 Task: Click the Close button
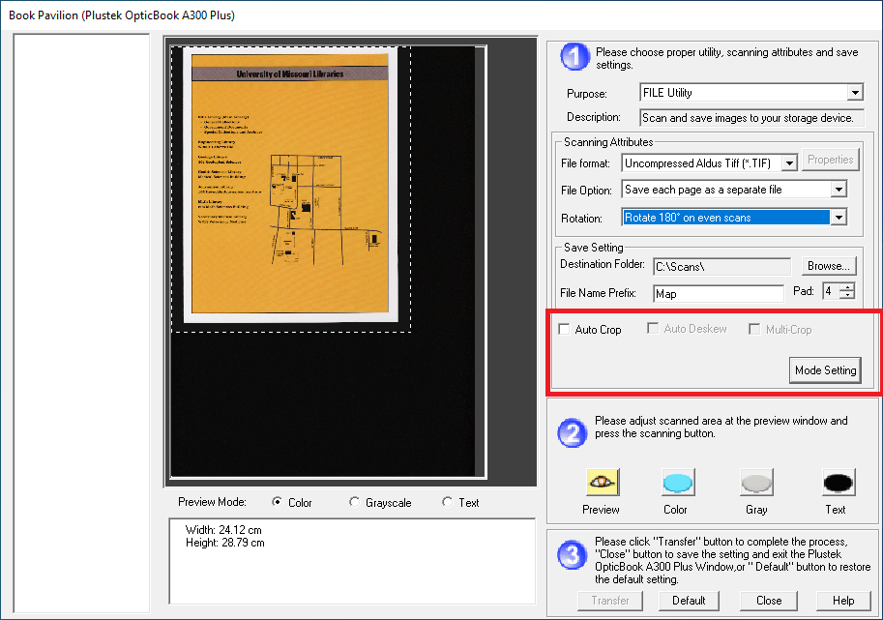click(x=769, y=600)
